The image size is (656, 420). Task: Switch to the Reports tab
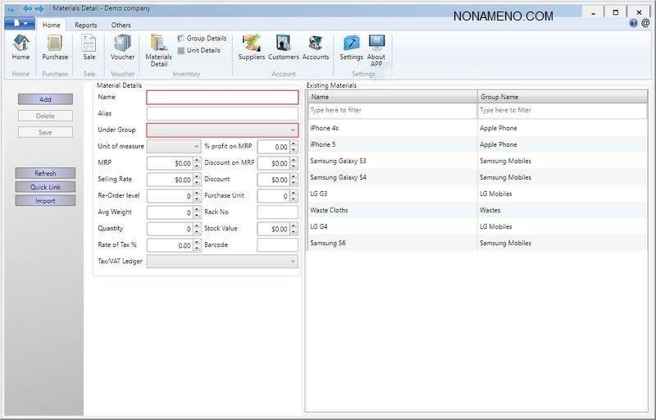[86, 25]
